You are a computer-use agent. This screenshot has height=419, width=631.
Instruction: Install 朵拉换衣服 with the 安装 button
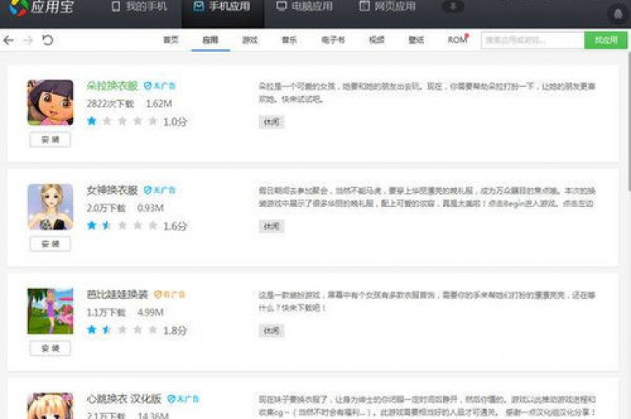[x=50, y=140]
